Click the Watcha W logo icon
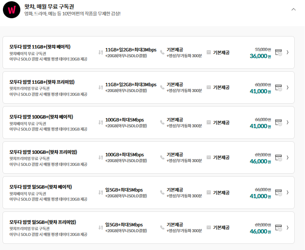The width and height of the screenshot is (305, 250). coord(12,10)
